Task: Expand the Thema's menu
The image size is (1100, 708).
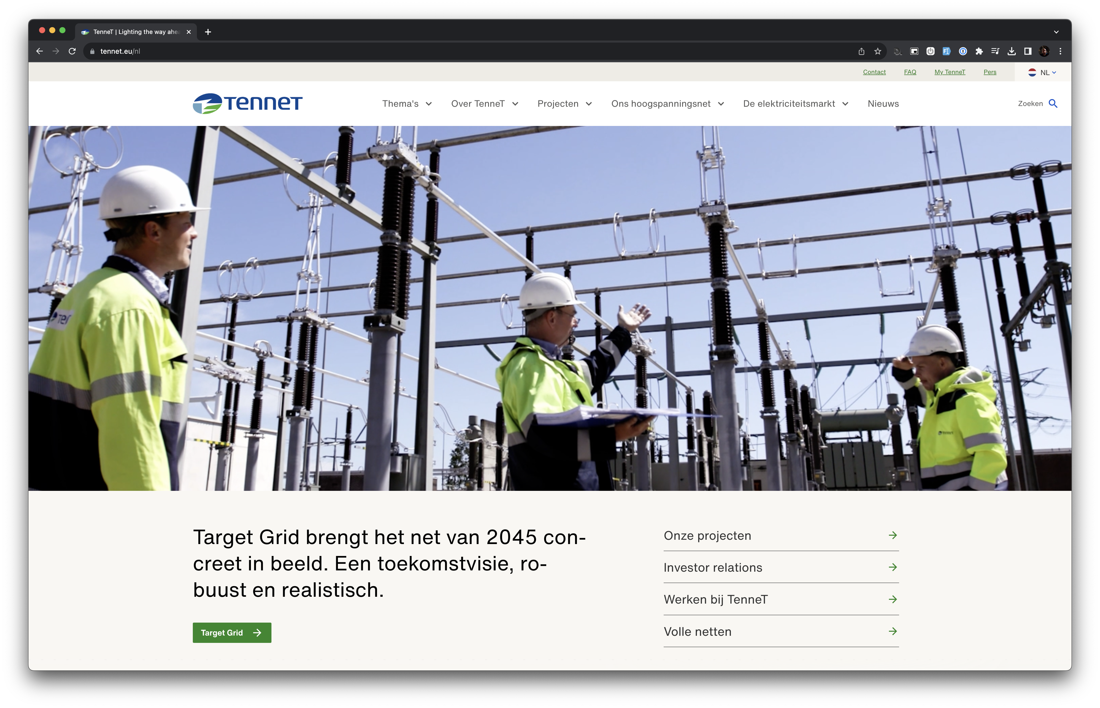Action: [407, 104]
